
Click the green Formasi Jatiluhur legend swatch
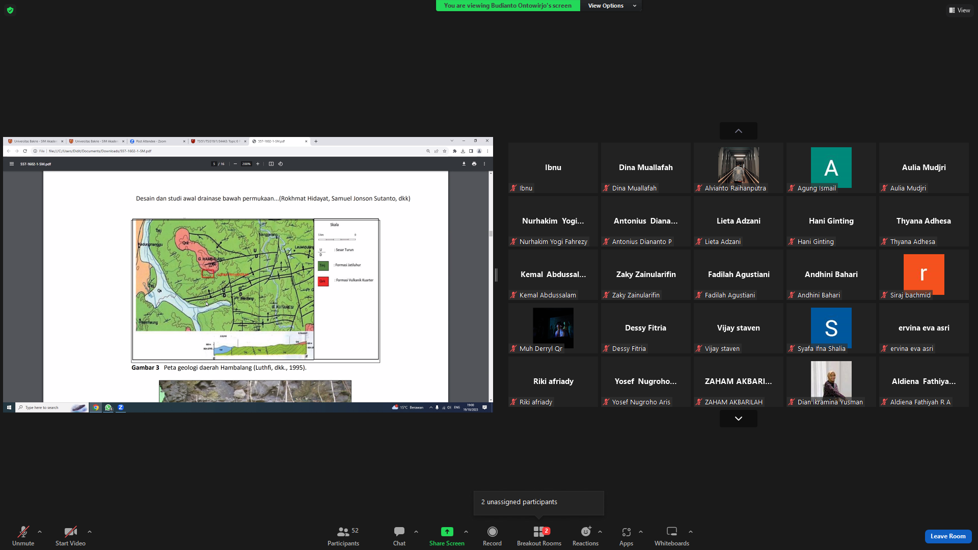click(x=323, y=266)
